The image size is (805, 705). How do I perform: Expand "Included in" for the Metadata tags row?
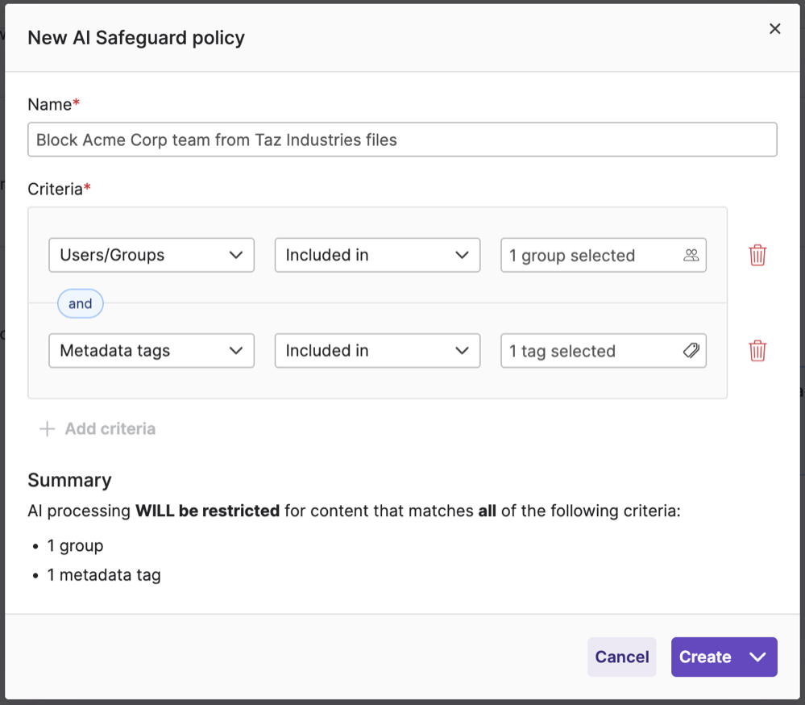pyautogui.click(x=376, y=351)
